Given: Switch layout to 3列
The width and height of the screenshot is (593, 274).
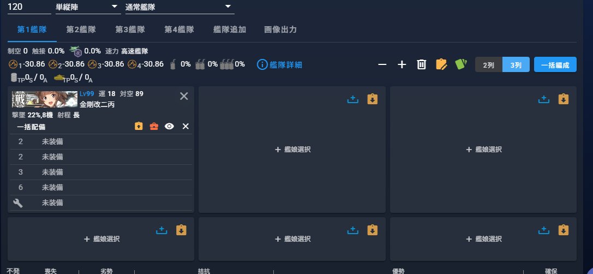Looking at the screenshot, I should pyautogui.click(x=516, y=65).
